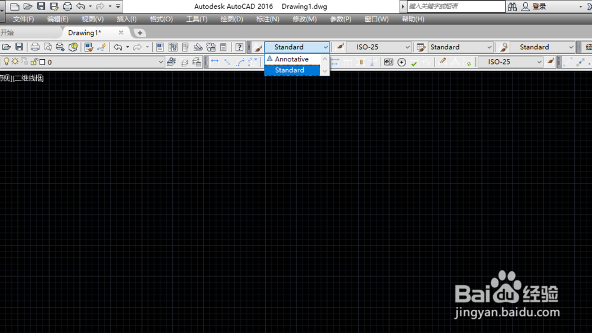
Task: Click Plot printer icon in standard toolbar
Action: point(35,47)
